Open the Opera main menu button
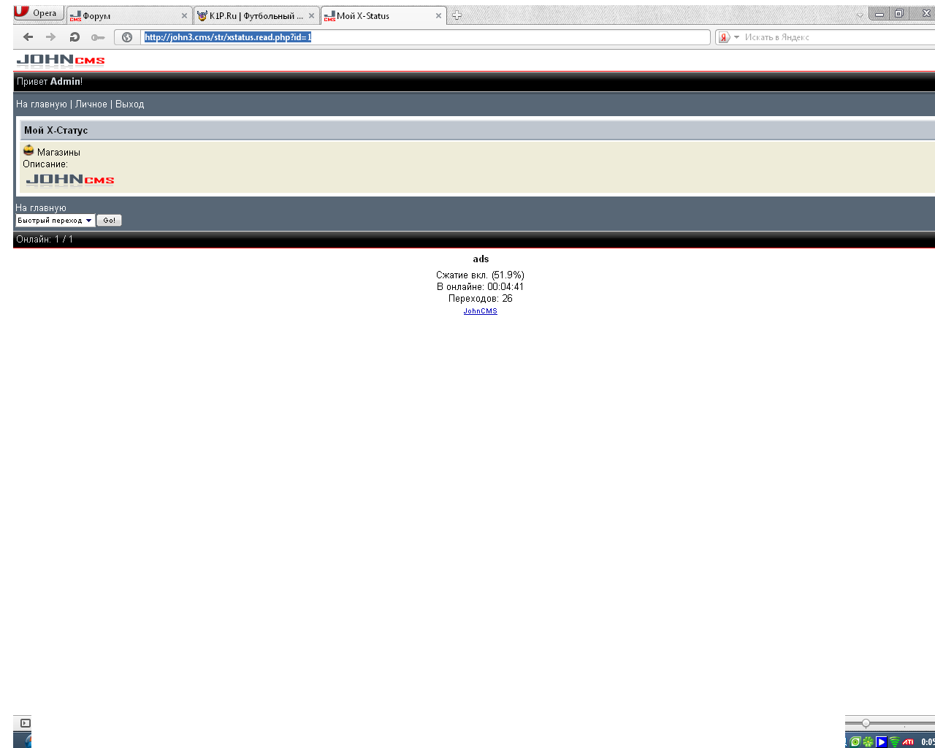Viewport: 935px width, 748px height. (39, 13)
